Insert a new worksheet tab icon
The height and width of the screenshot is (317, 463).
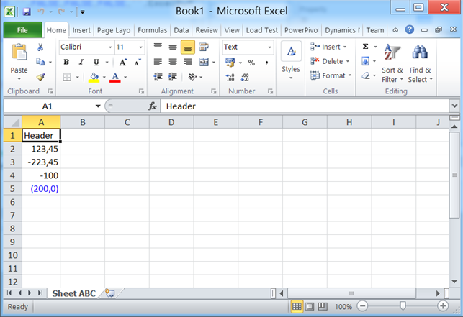point(110,293)
